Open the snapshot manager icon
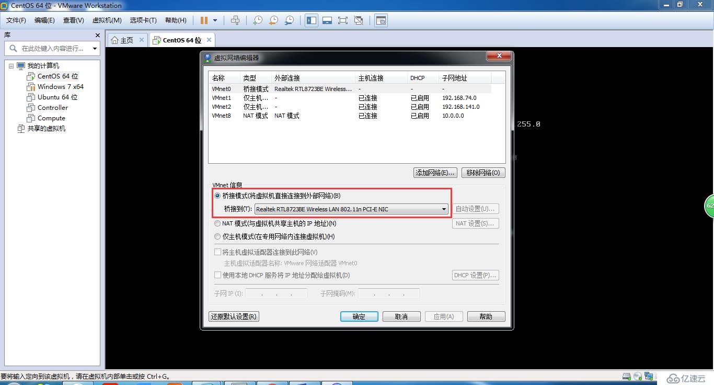 [x=289, y=20]
